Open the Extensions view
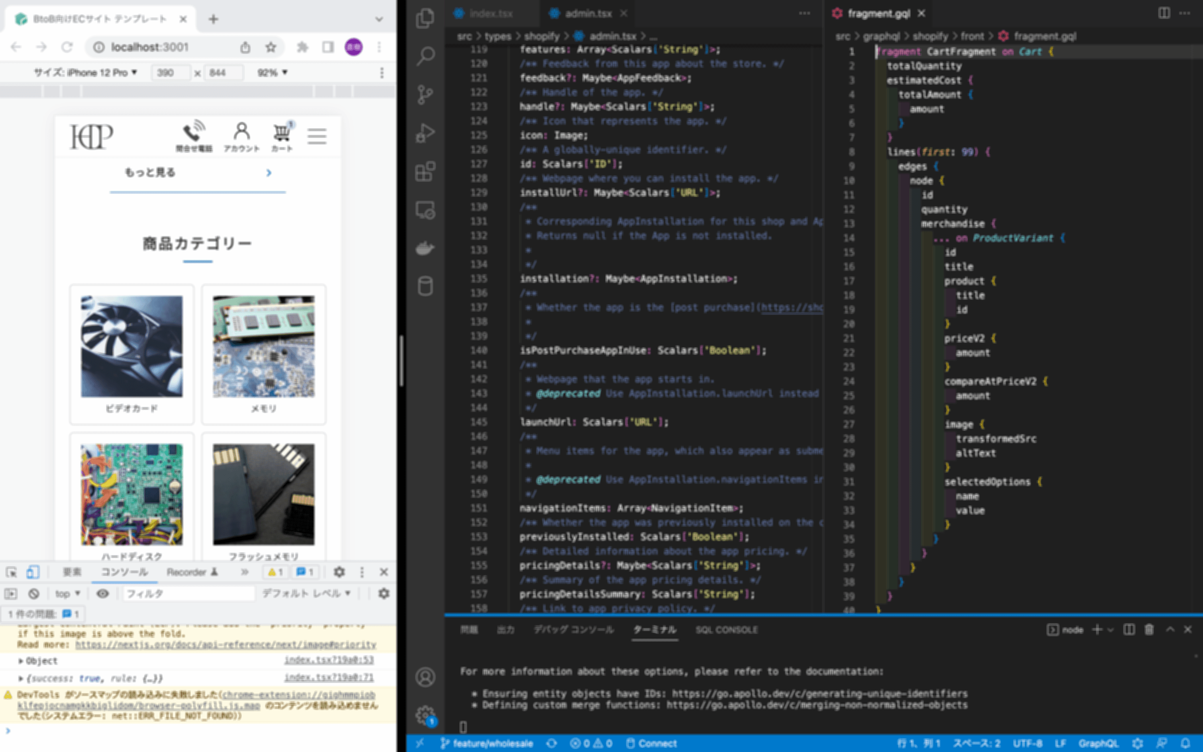This screenshot has height=752, width=1203. [x=425, y=172]
